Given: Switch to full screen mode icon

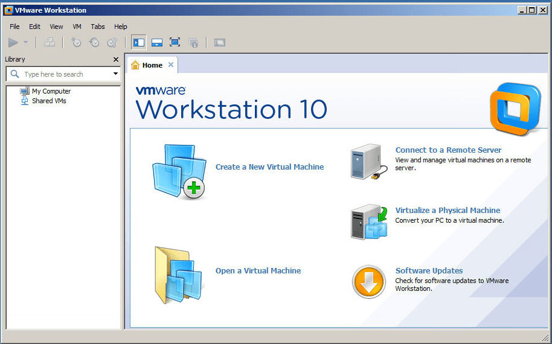Looking at the screenshot, I should pos(175,43).
